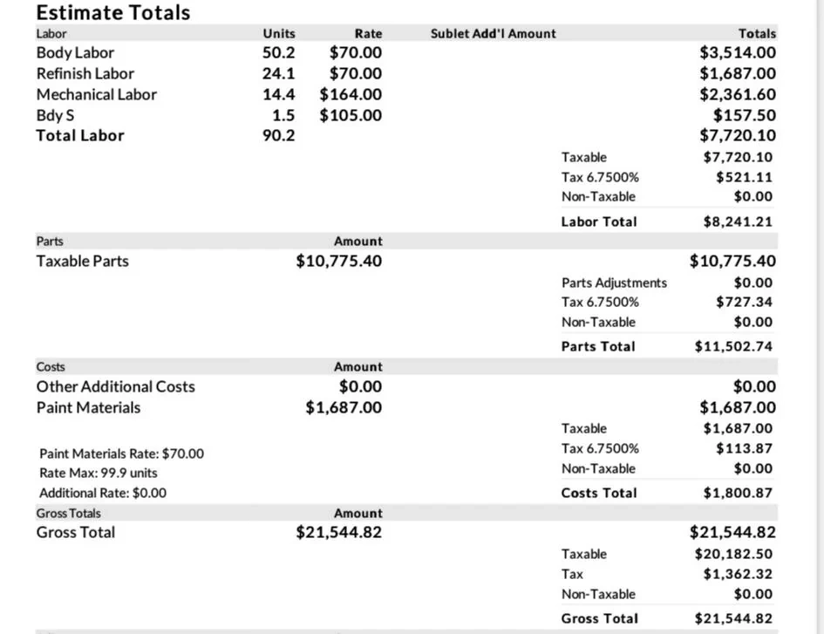Screen dimensions: 824x634
Task: Click the Taxable Parts amount $10,775.40
Action: pyautogui.click(x=339, y=262)
